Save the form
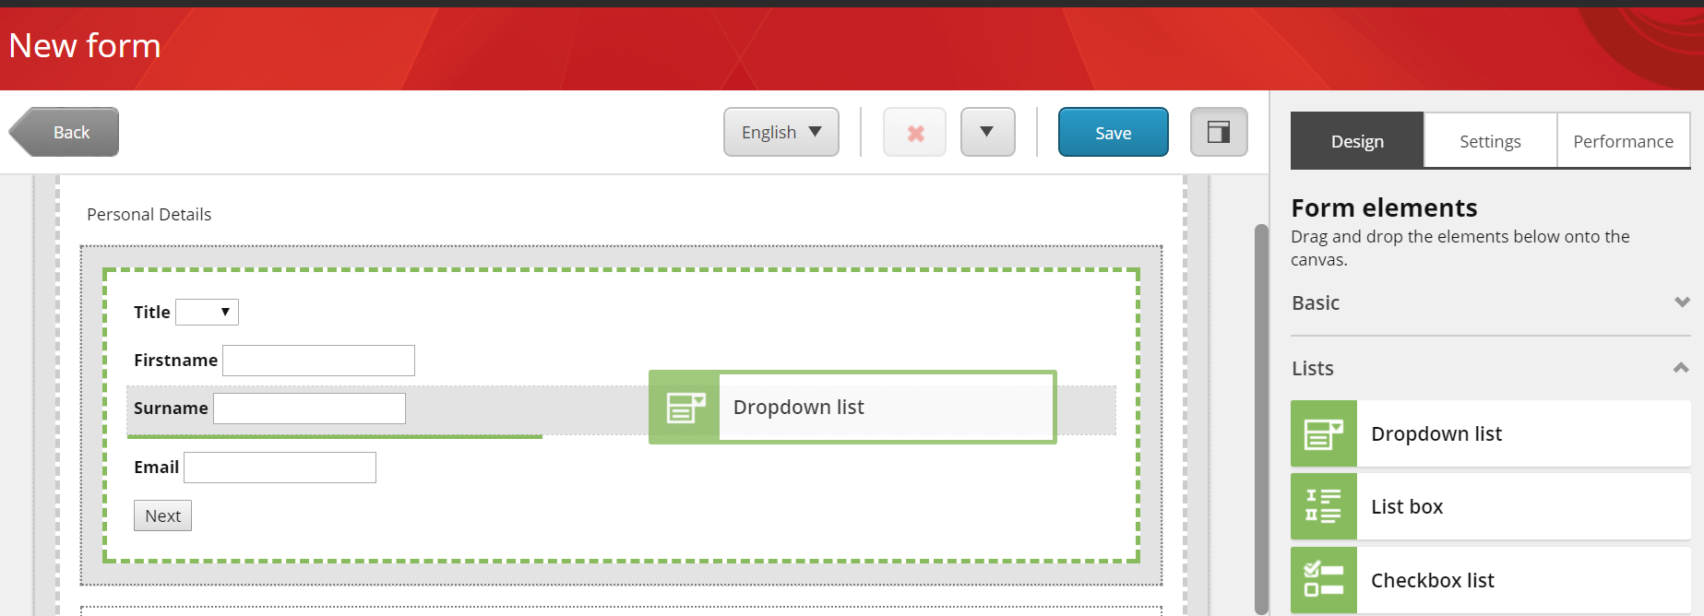1704x616 pixels. pyautogui.click(x=1113, y=132)
